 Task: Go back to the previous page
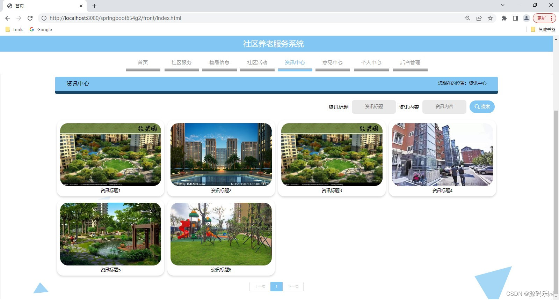click(8, 18)
